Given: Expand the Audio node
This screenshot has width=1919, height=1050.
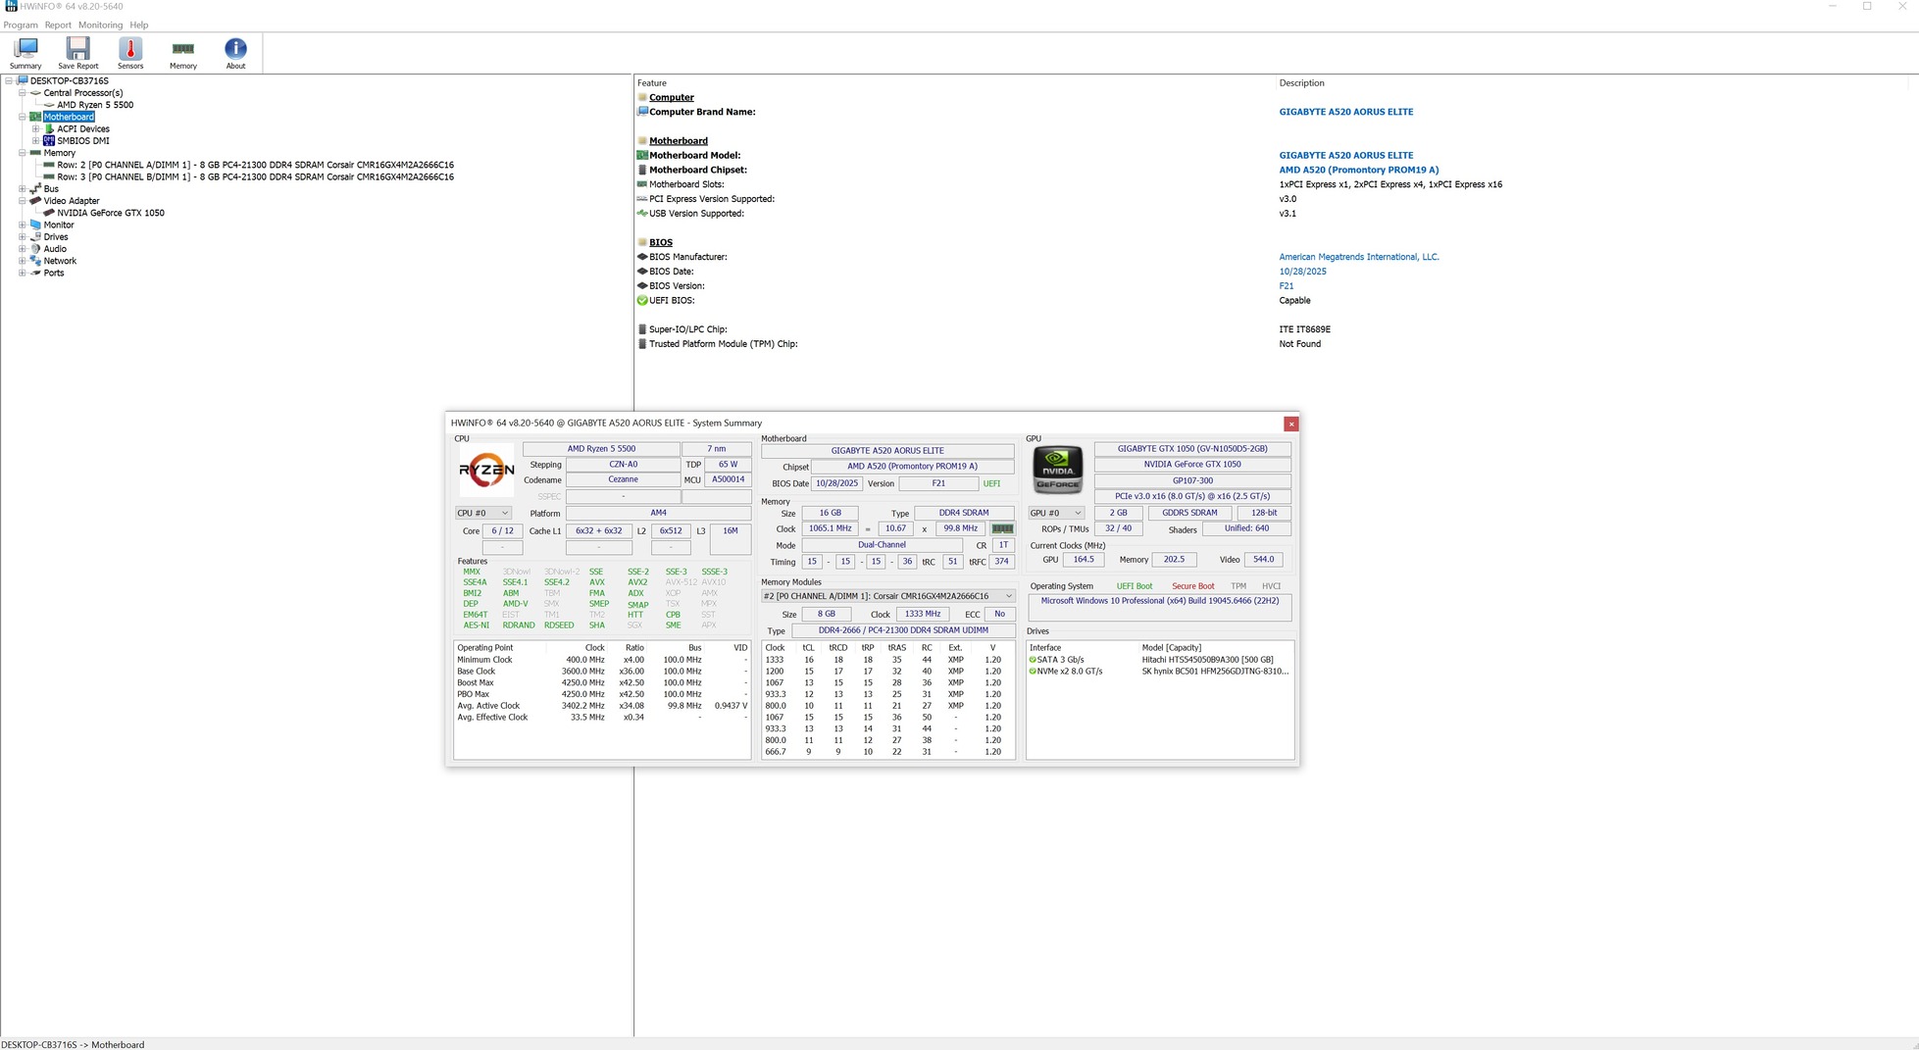Looking at the screenshot, I should pyautogui.click(x=23, y=249).
